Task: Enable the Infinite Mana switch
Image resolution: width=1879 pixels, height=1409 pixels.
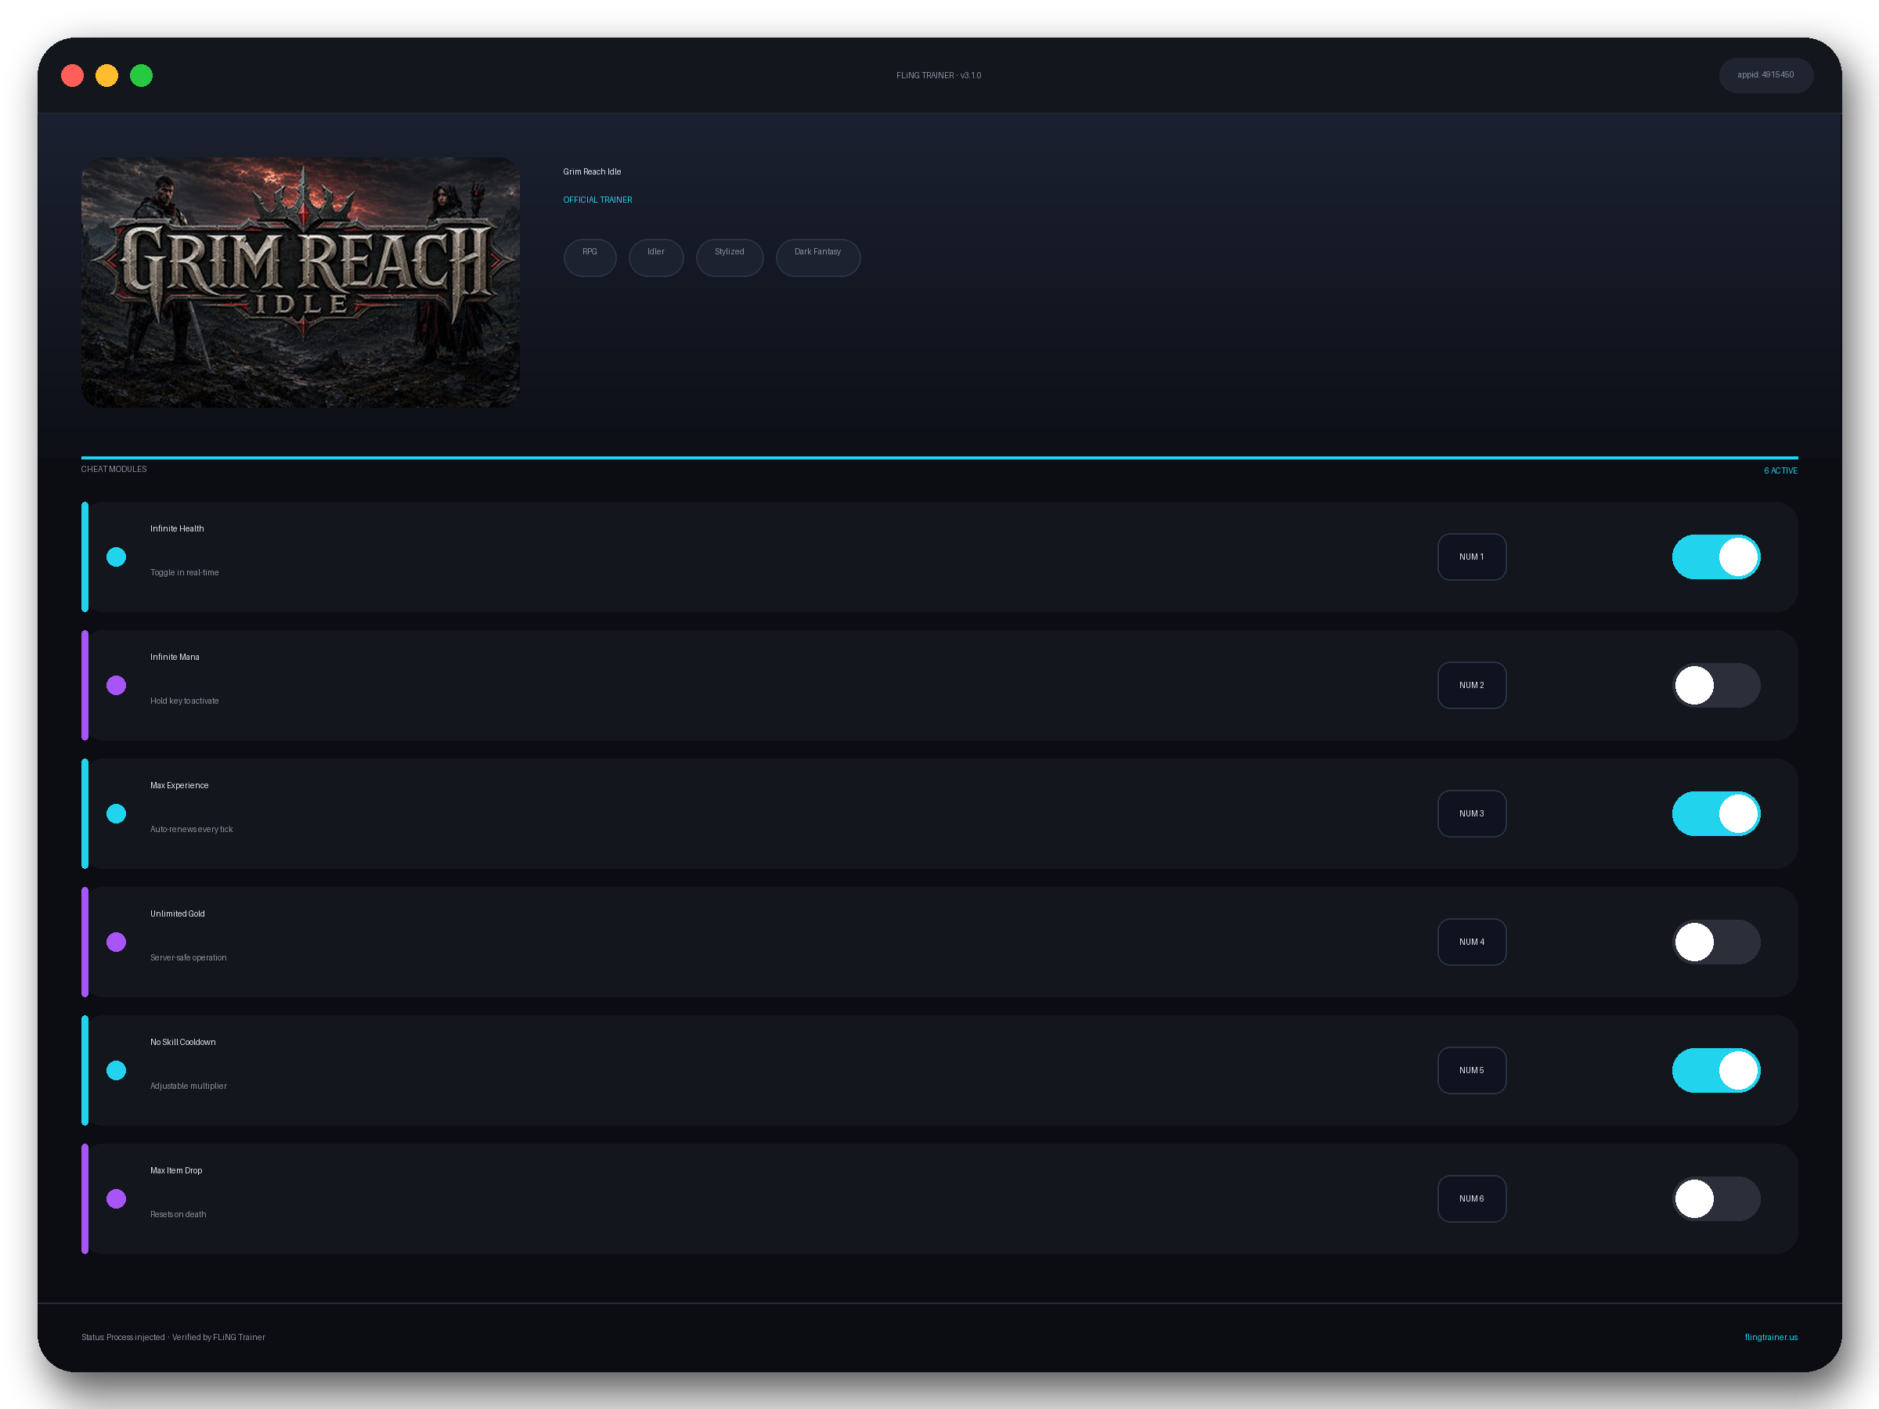Action: click(1716, 686)
